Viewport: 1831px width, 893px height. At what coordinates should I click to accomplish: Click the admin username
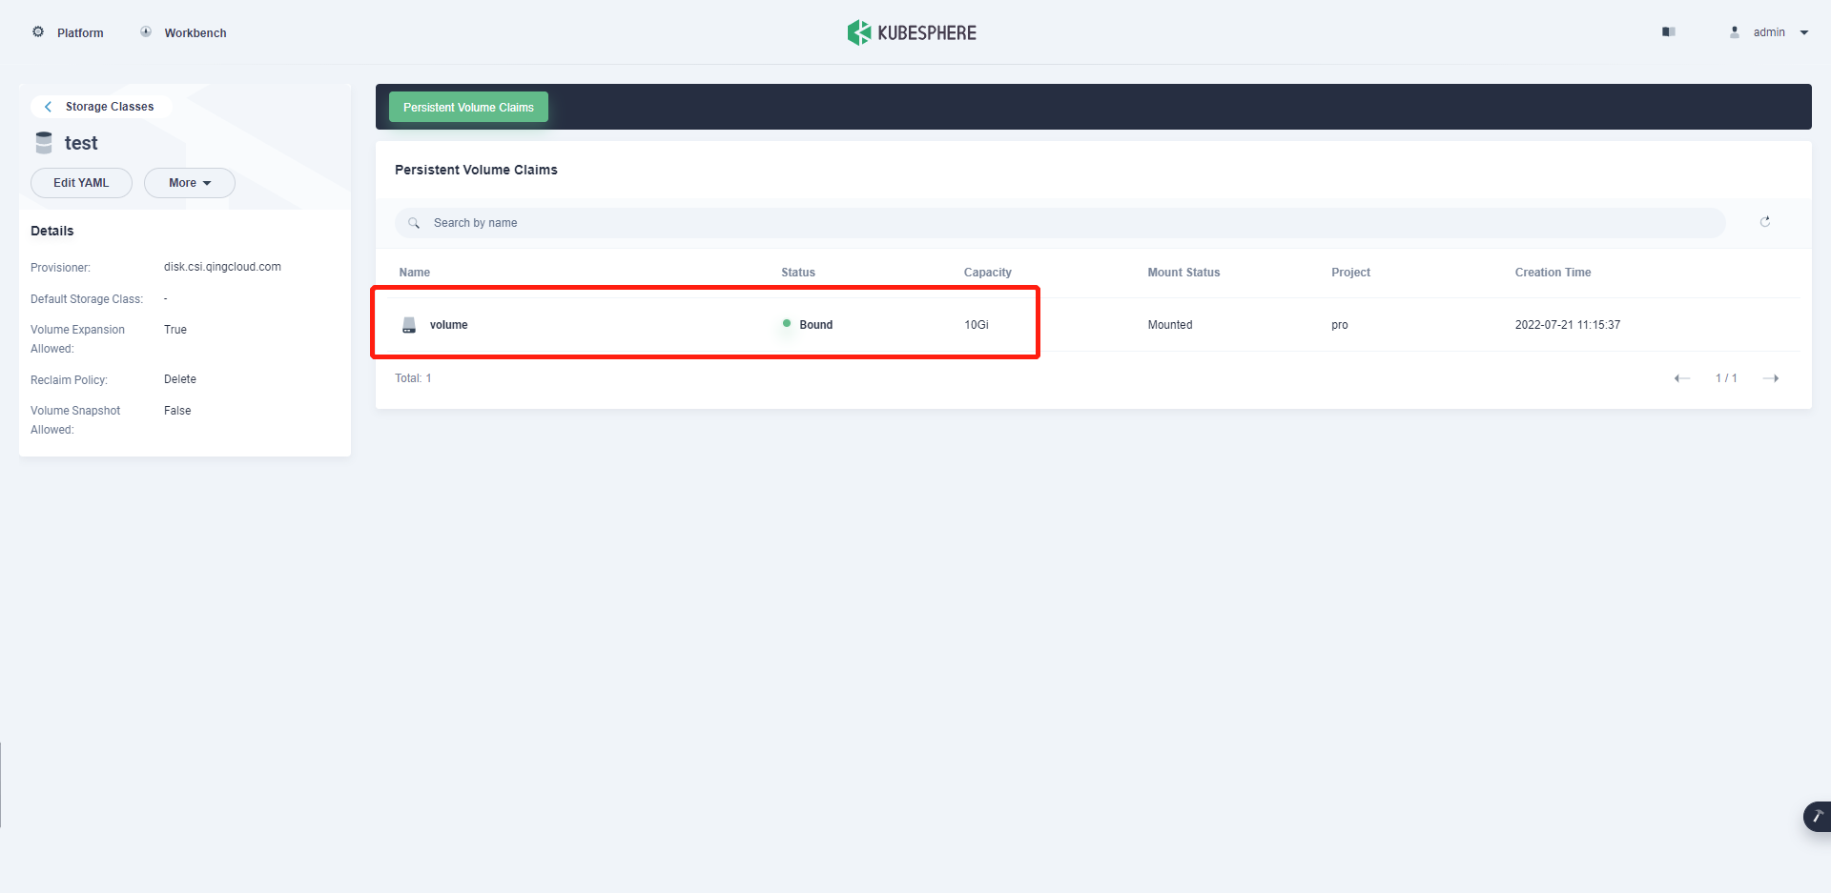tap(1769, 32)
